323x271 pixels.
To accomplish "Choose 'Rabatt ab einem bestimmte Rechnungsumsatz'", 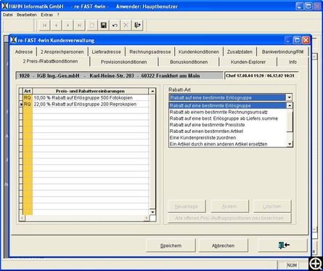I will coord(227,112).
